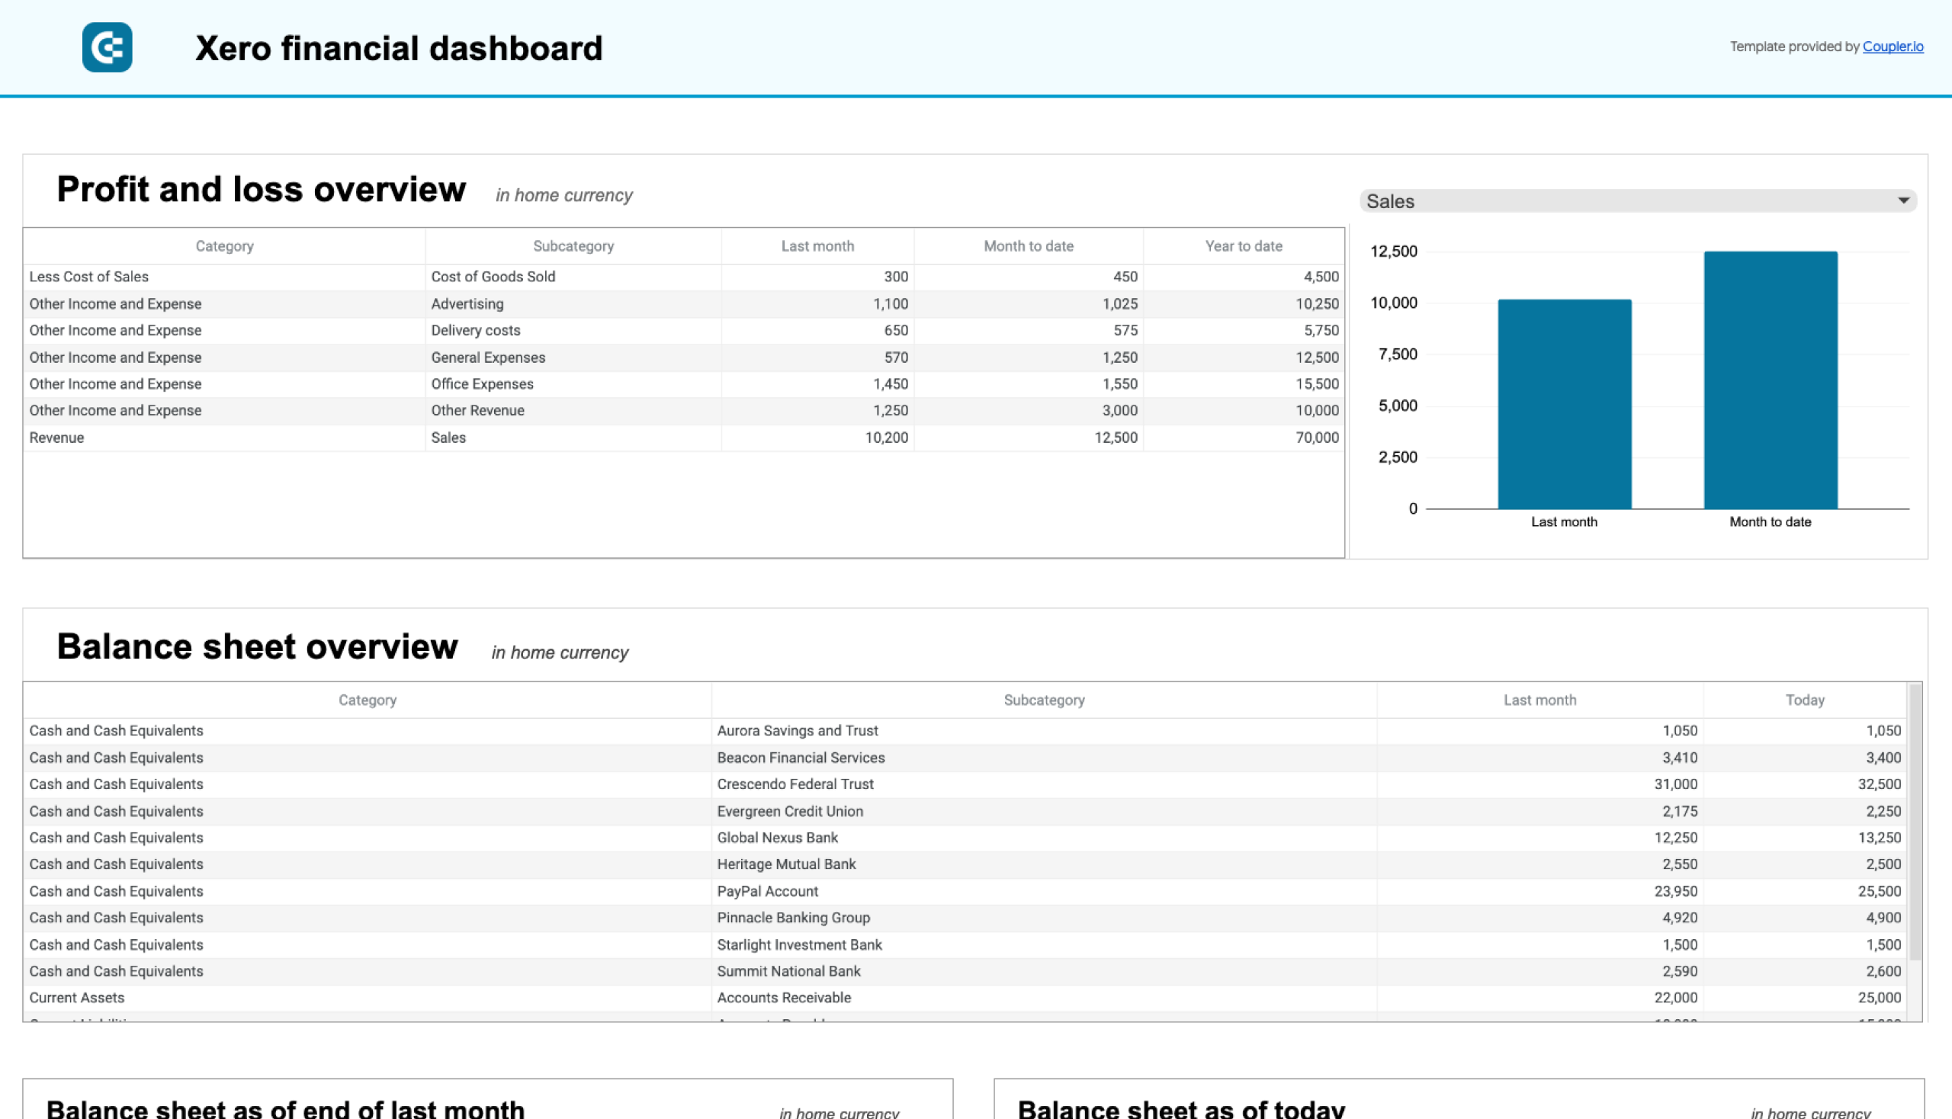Click the Revenue Sales row

pyautogui.click(x=449, y=438)
